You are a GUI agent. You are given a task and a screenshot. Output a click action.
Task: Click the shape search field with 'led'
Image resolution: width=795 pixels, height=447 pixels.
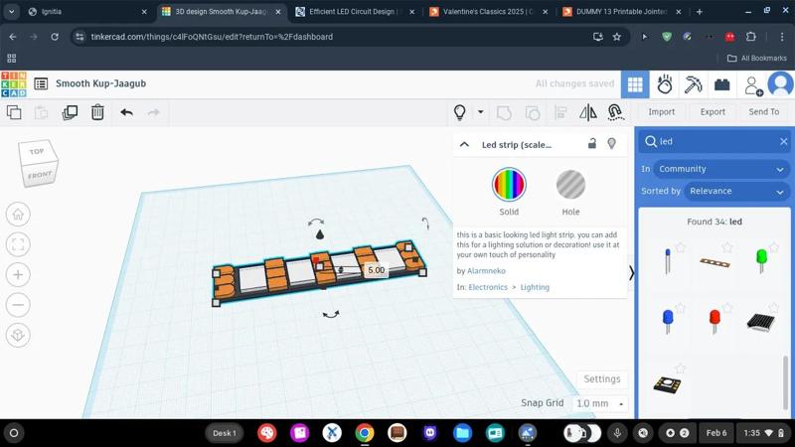coord(715,141)
